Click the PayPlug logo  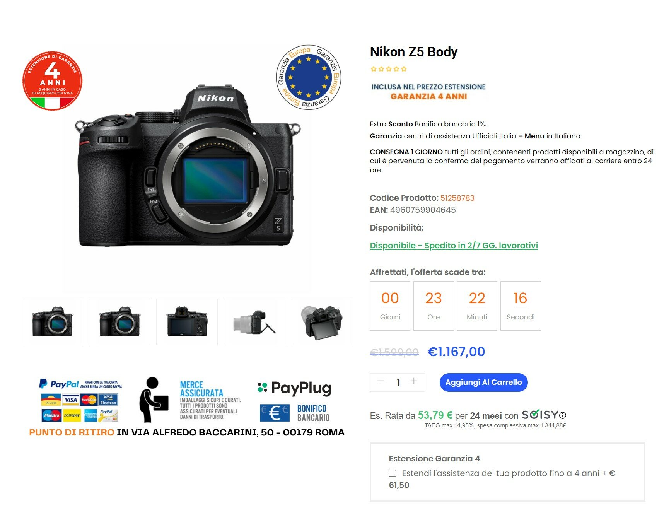294,388
